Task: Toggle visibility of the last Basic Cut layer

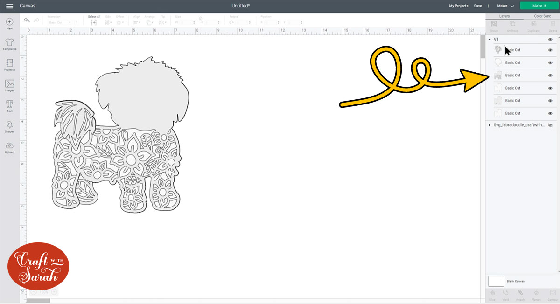Action: click(550, 113)
